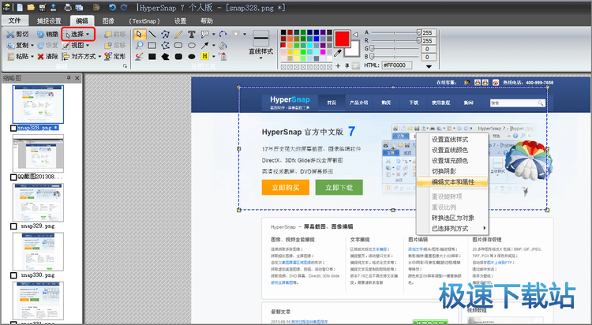Check the box next to snap329.png

pos(13,226)
